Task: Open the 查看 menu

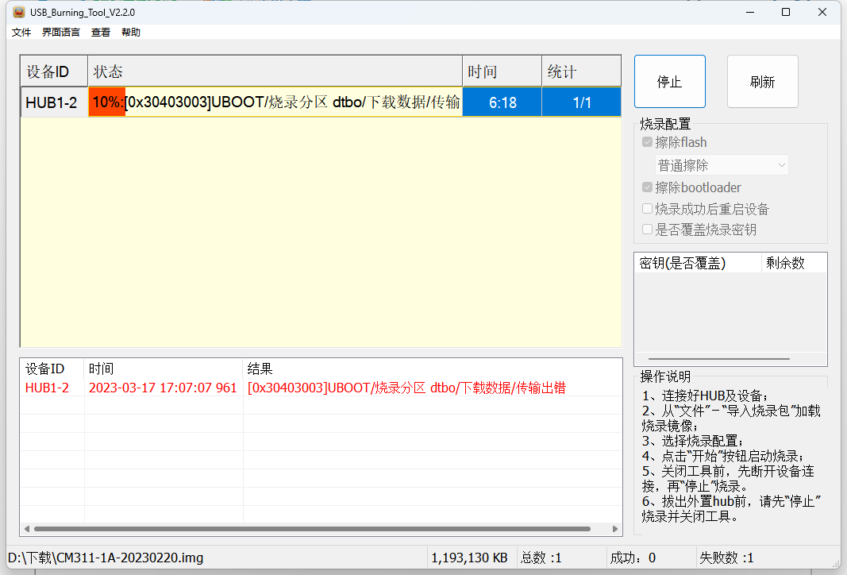Action: (101, 33)
